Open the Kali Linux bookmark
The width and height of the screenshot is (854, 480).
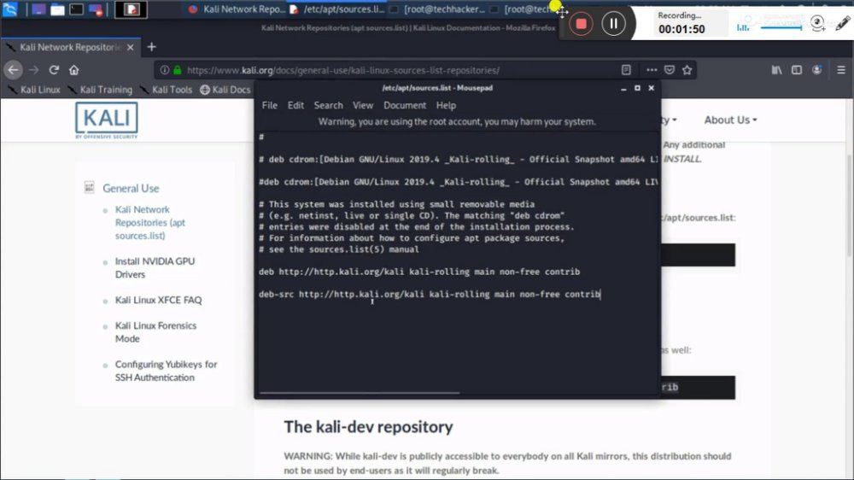tap(34, 90)
